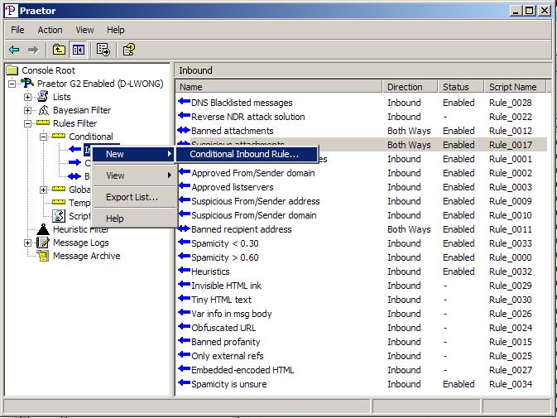Click the Back arrow toolbar icon
The width and height of the screenshot is (557, 418).
pyautogui.click(x=14, y=50)
